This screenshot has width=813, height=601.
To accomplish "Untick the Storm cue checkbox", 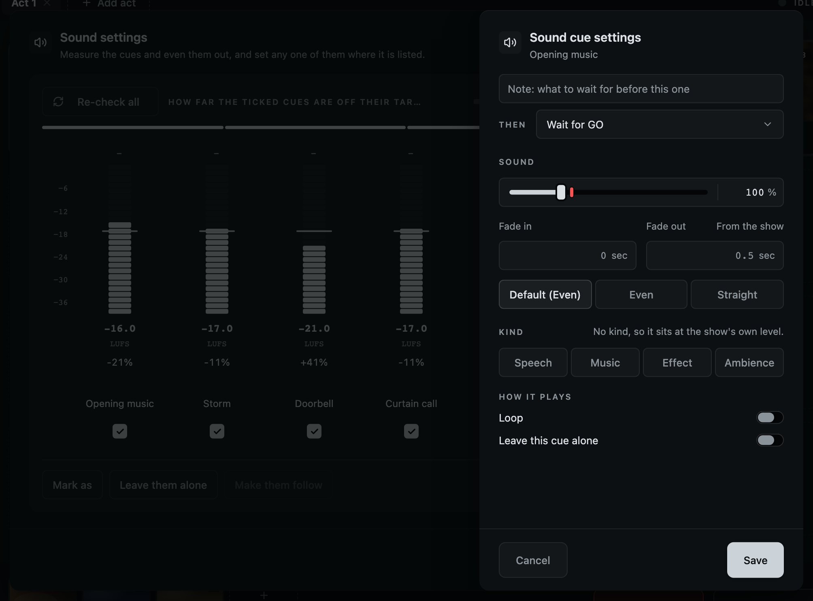I will click(x=217, y=431).
